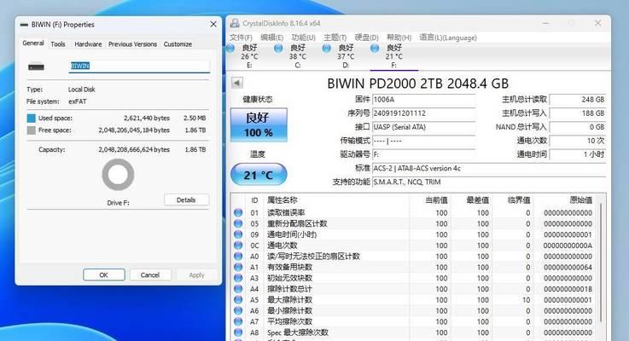629x341 pixels.
Task: Click status orb for attribute A4
Action: point(238,288)
